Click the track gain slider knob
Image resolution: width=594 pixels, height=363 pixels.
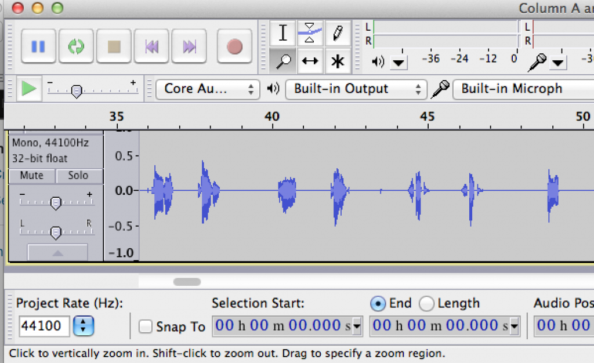click(x=56, y=203)
